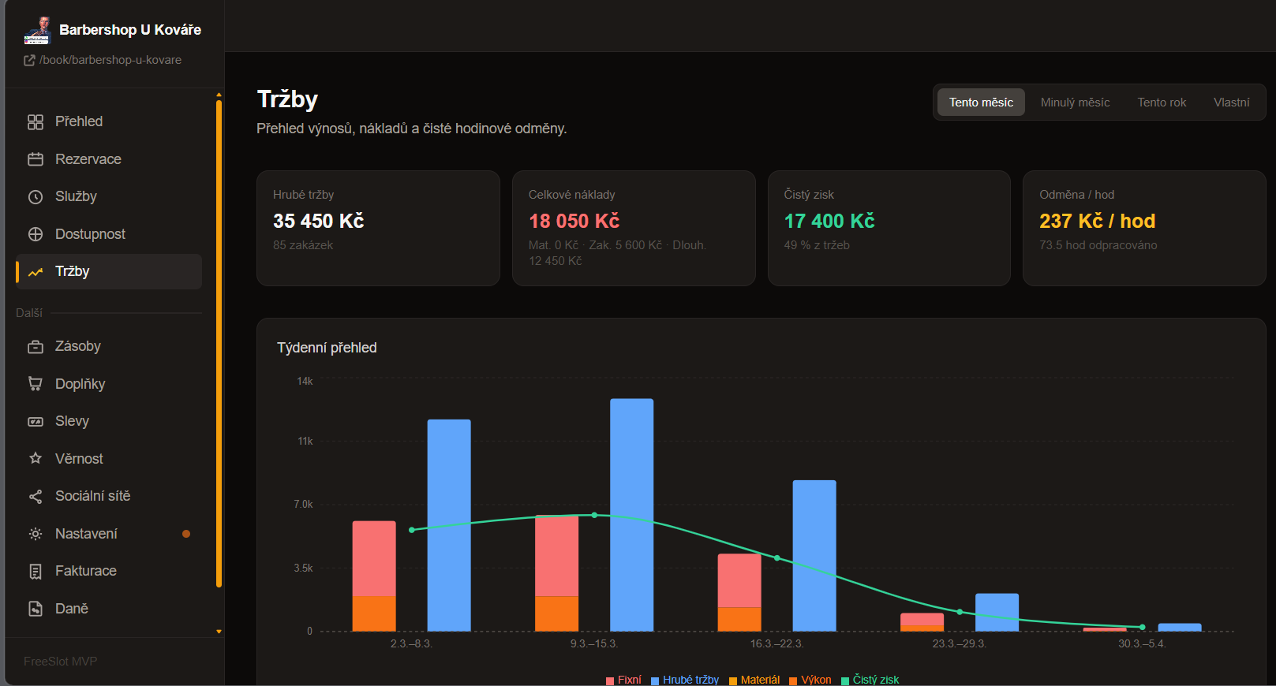Click the sidebar scroll down arrow
The image size is (1276, 686).
coord(219,632)
